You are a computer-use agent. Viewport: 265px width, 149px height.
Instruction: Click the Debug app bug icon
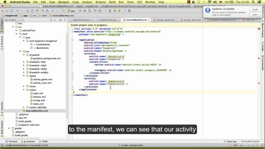tap(85, 11)
